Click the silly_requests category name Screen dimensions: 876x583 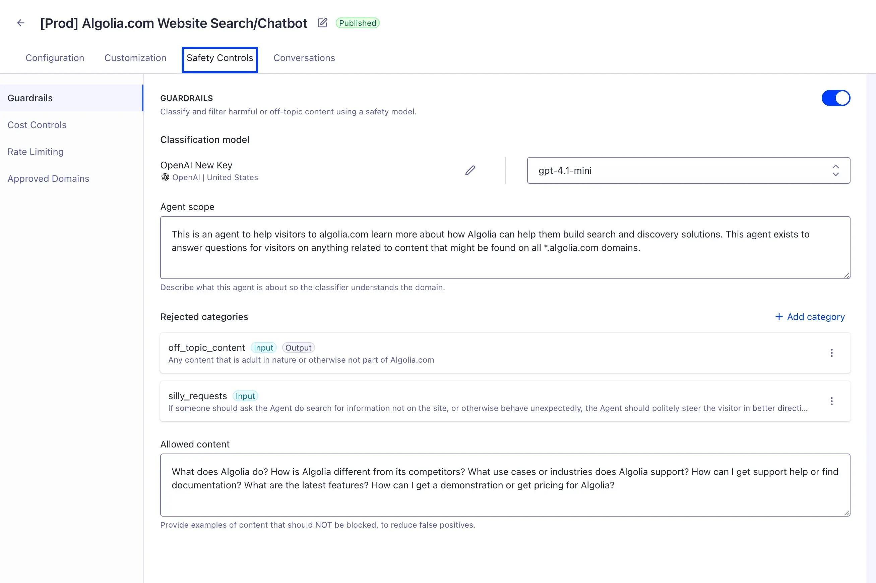pyautogui.click(x=198, y=396)
